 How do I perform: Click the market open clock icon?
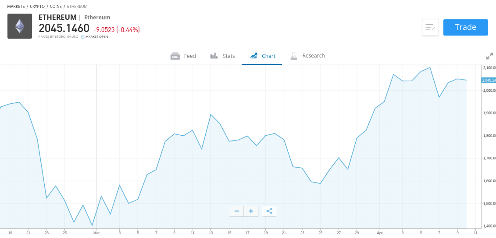pos(83,37)
